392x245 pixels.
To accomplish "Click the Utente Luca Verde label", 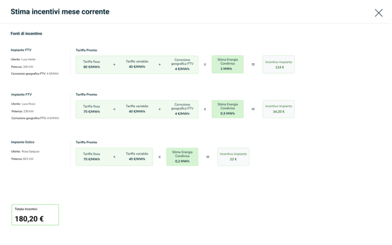I will (23, 59).
